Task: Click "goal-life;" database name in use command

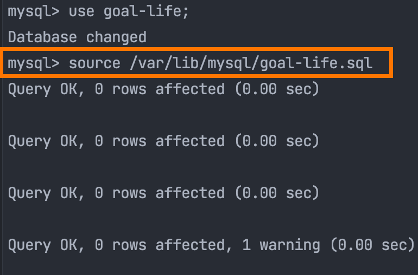Action: (147, 12)
